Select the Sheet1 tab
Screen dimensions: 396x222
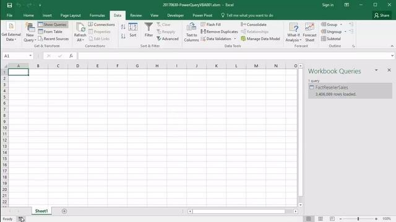point(41,211)
